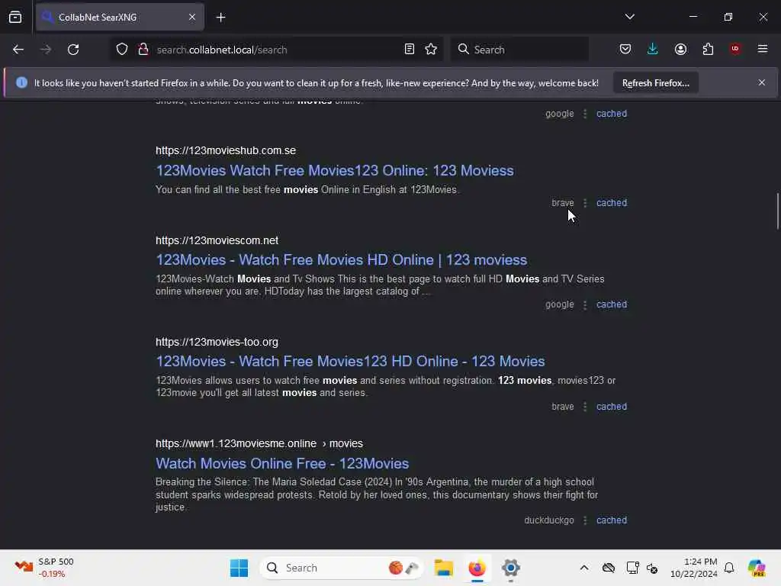The image size is (781, 586).
Task: Open result 123Movies Watch Free Movies123 Online
Action: click(335, 170)
